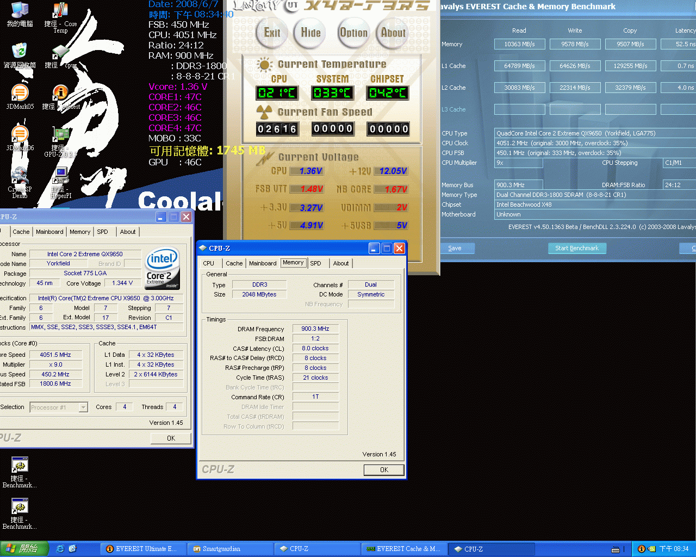
Task: Click OK in the Memory CPU-Z window
Action: 384,470
